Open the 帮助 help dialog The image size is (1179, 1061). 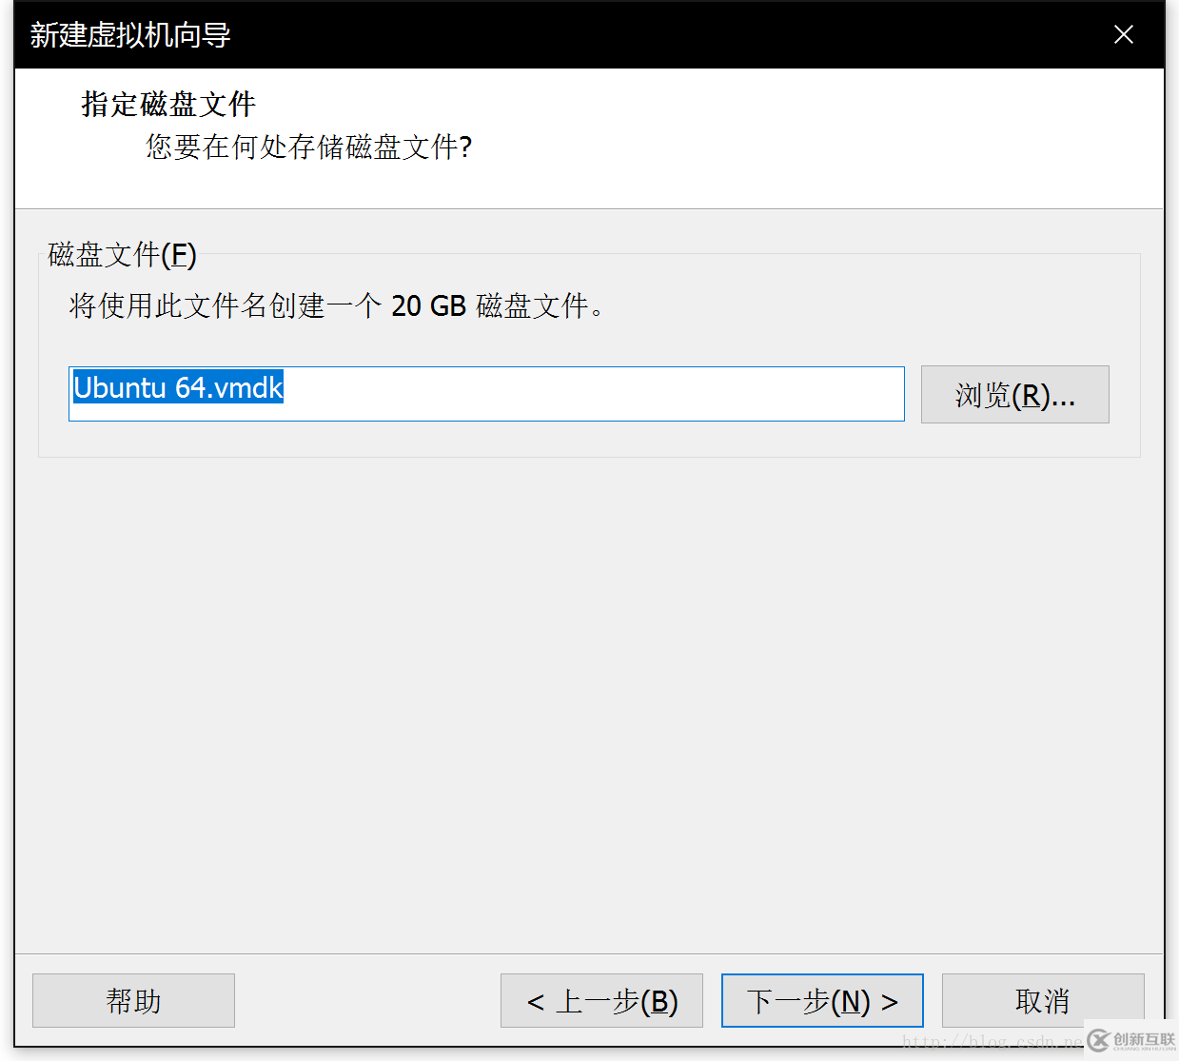(x=133, y=1000)
